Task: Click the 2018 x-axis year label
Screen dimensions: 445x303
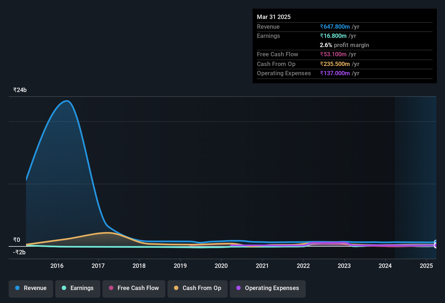Action: tap(139, 266)
